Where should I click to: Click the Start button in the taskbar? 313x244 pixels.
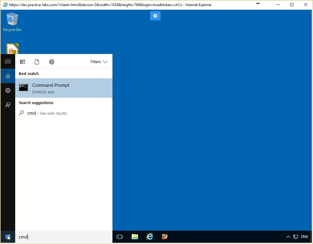pyautogui.click(x=8, y=237)
